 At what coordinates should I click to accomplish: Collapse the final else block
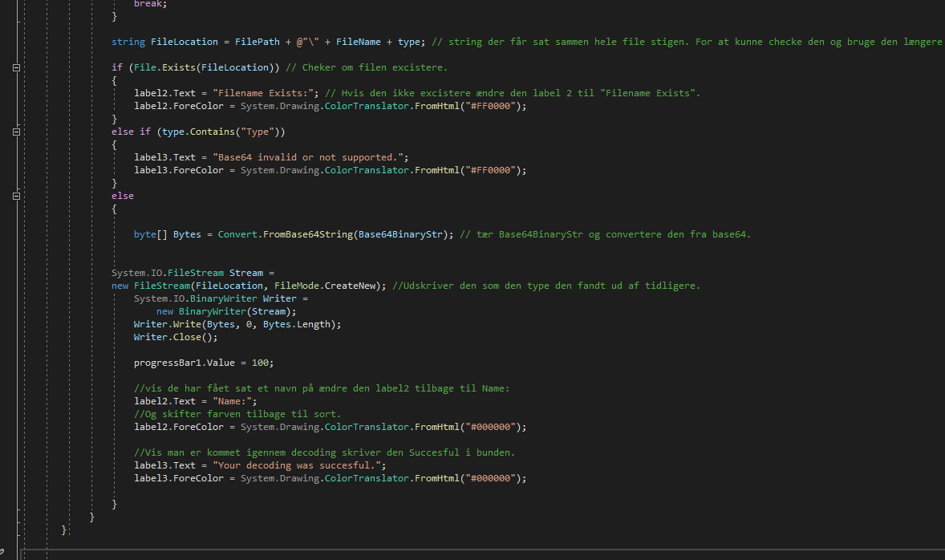[15, 196]
